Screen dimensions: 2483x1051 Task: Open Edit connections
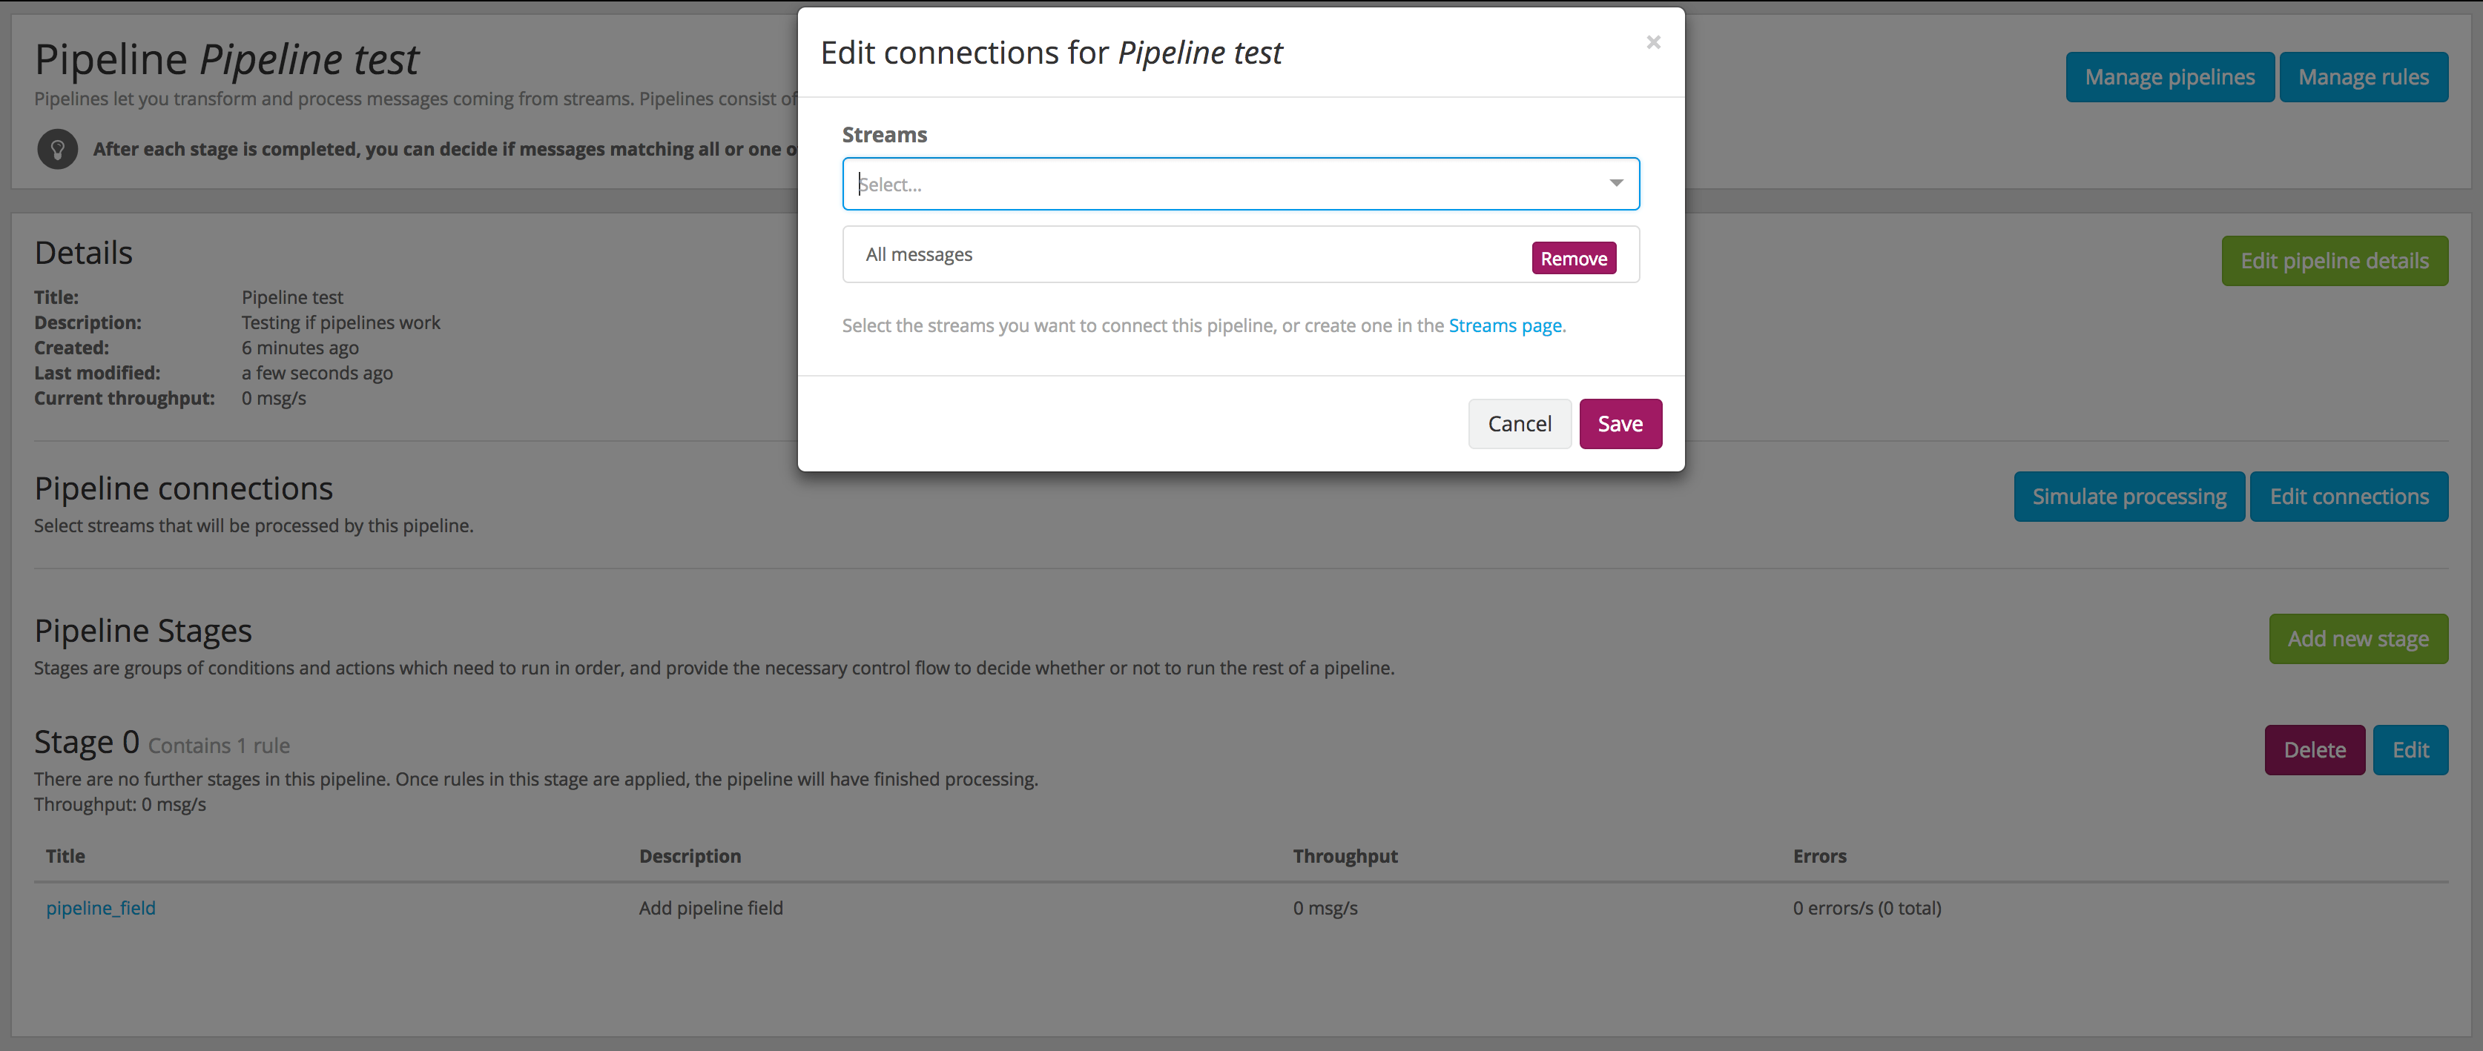(2350, 496)
